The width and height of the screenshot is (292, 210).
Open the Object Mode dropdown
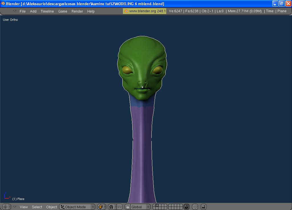point(77,207)
